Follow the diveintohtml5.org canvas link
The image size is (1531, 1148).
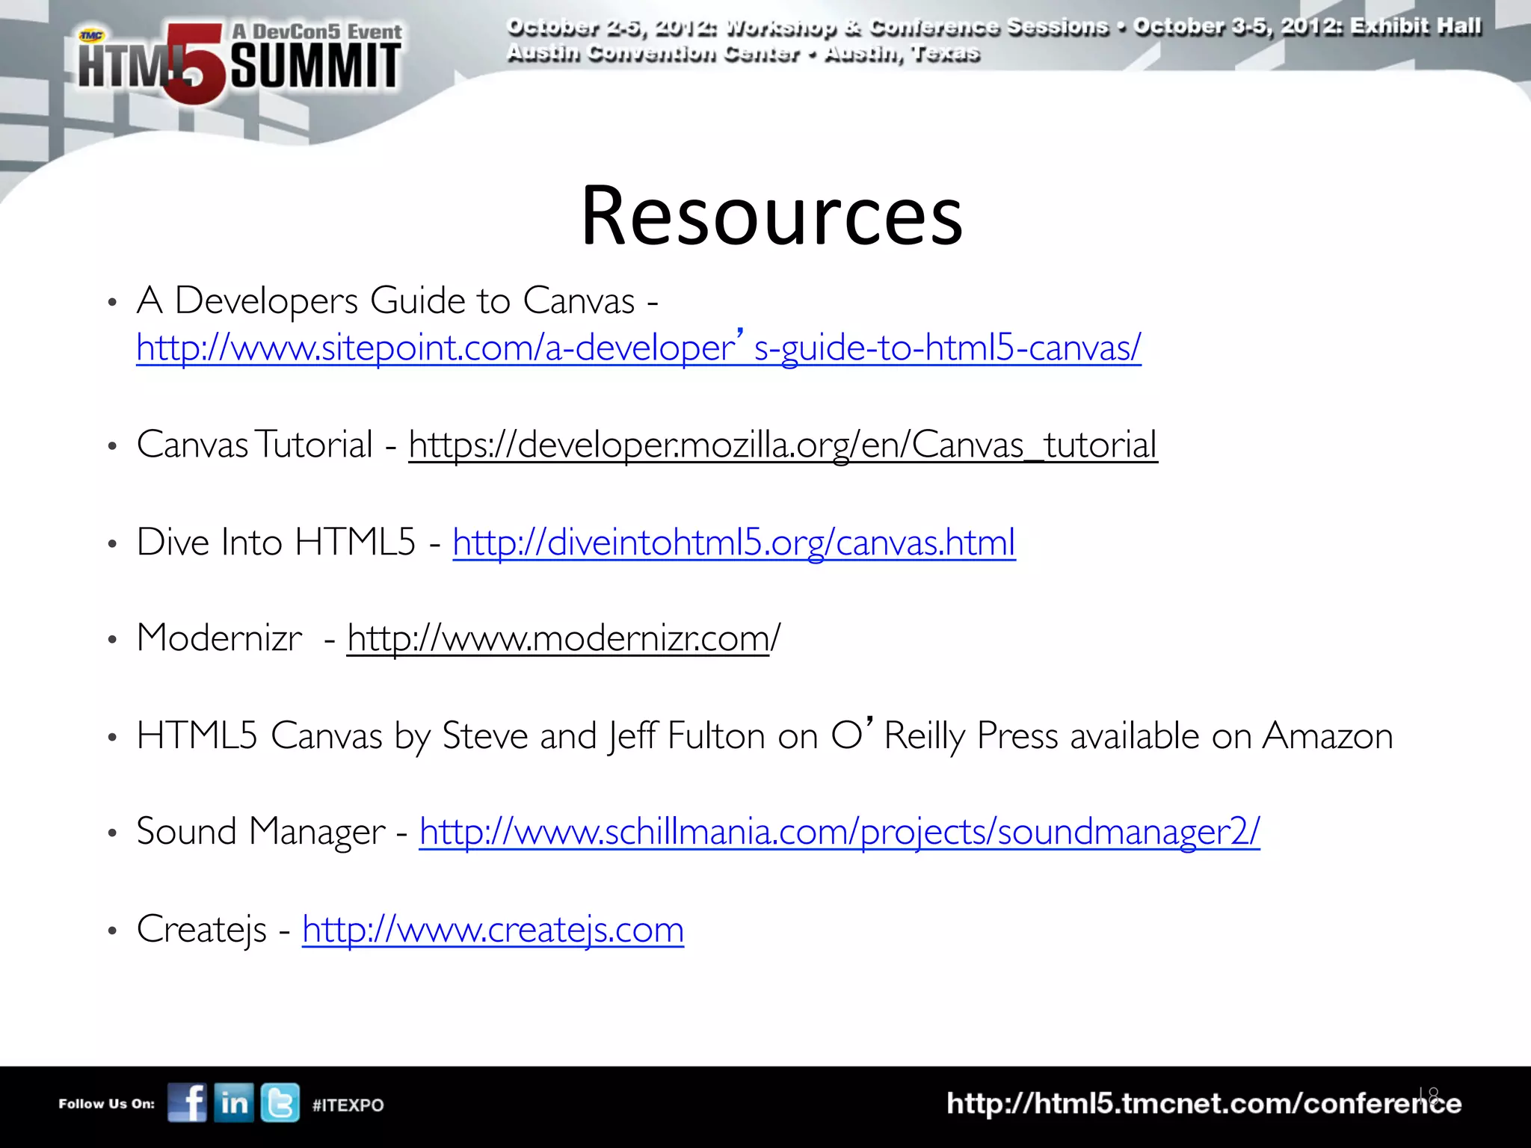(733, 543)
